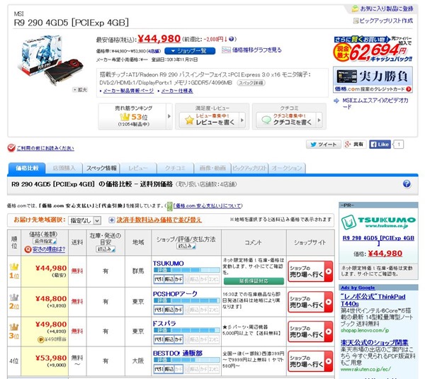Screen dimensions: 425x379
Task: Open the 価格.com 安心支払い info link
Action: point(208,205)
